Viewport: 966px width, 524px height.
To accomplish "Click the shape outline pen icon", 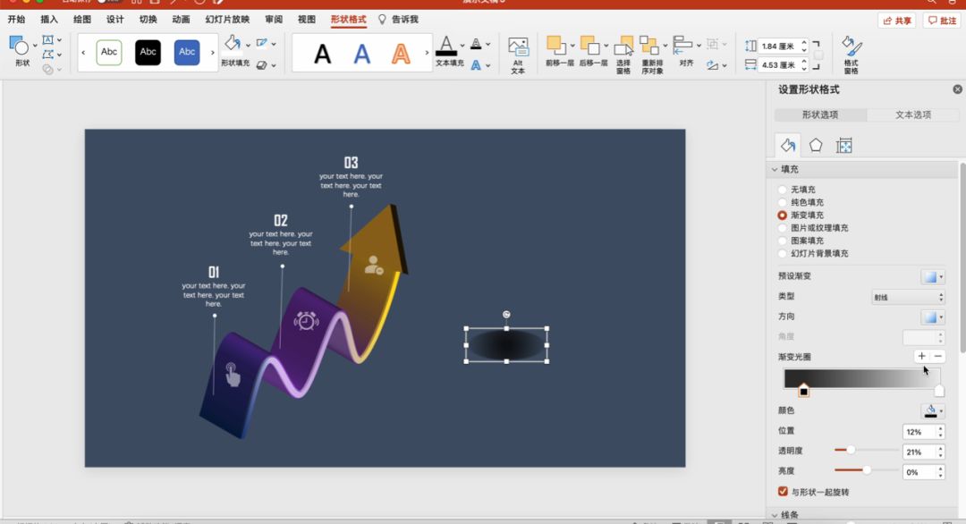I will 262,43.
